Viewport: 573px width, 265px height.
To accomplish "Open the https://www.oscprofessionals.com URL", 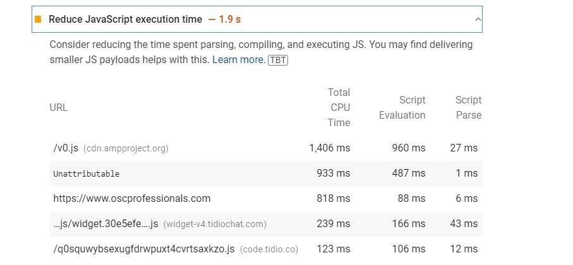I will (131, 199).
